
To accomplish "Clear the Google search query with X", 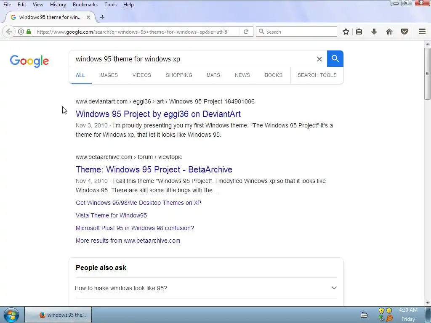I will [319, 59].
